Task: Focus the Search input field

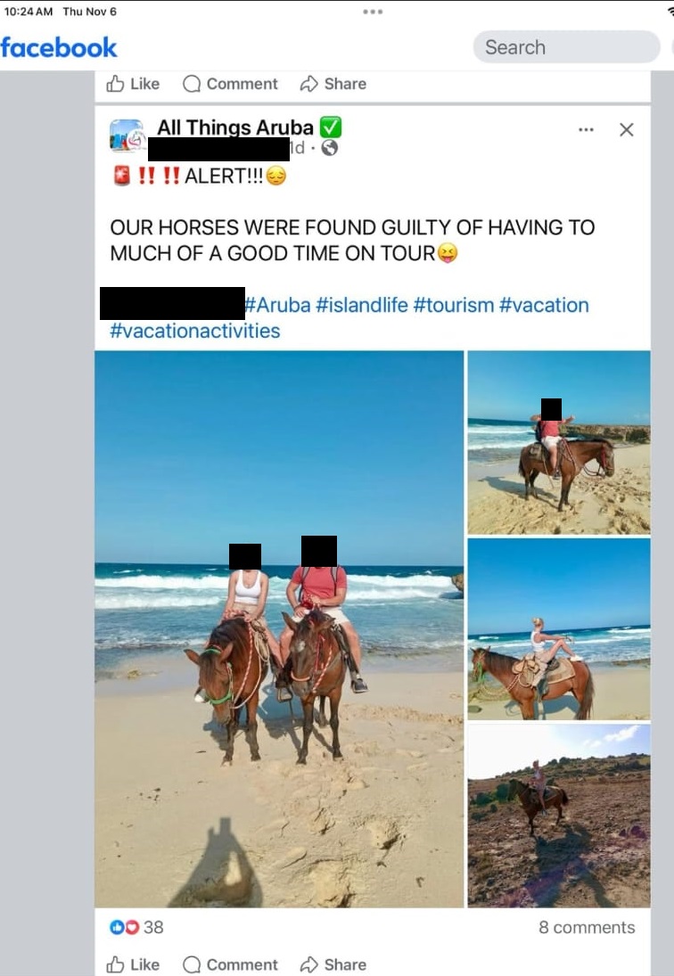Action: [x=566, y=46]
